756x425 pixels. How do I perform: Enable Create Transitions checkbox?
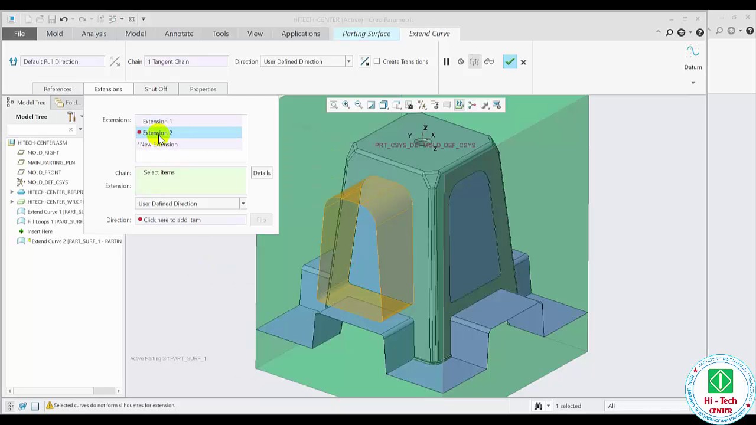pyautogui.click(x=377, y=61)
